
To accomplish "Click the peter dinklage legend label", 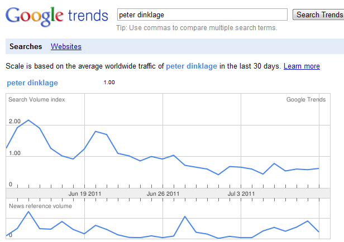I will click(x=32, y=83).
